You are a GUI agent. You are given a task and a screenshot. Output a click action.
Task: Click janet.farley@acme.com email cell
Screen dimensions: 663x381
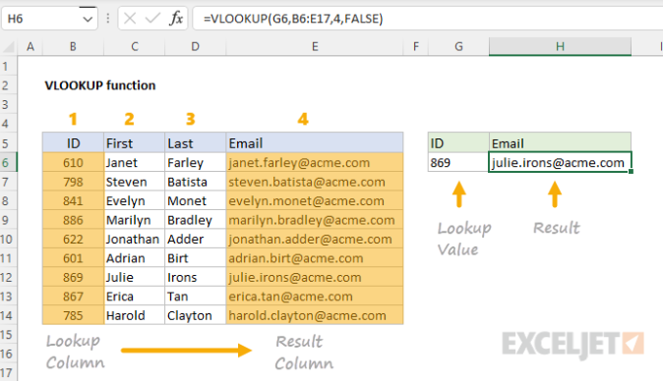[315, 162]
